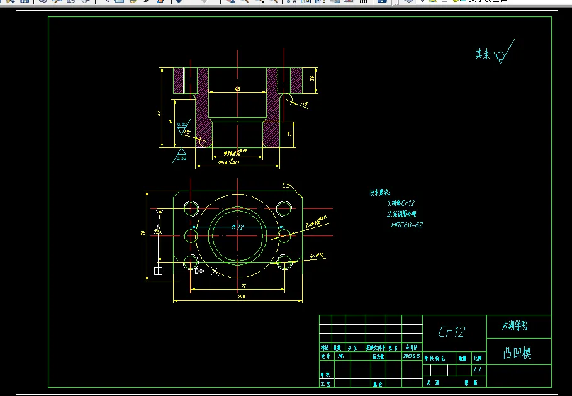This screenshot has height=396, width=572.
Task: Select the 1.材料Cr12 requirement line
Action: pos(401,203)
